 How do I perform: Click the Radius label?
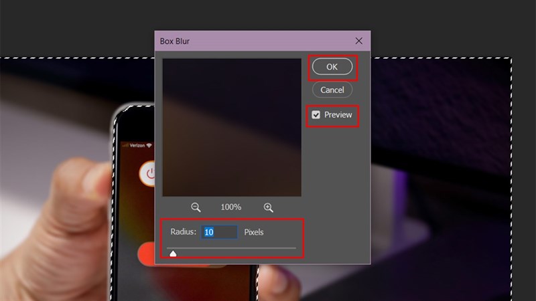click(x=183, y=231)
